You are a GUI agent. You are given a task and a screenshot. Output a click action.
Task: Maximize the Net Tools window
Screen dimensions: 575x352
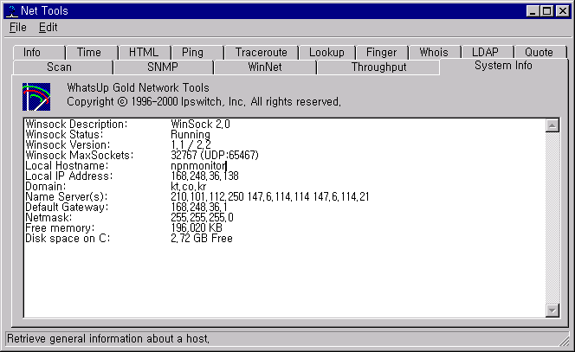click(x=546, y=11)
